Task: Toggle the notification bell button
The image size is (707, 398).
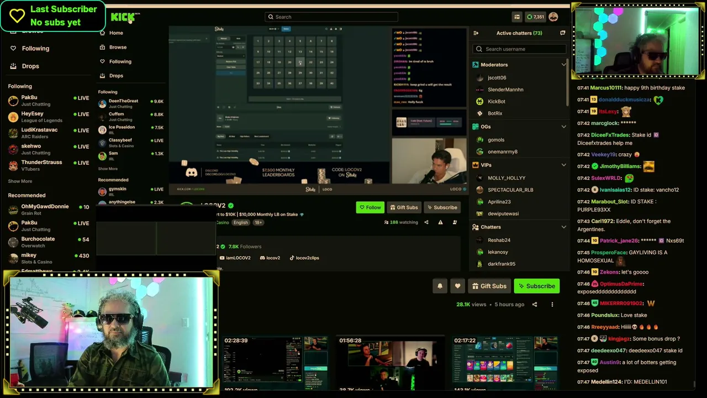Action: [440, 286]
